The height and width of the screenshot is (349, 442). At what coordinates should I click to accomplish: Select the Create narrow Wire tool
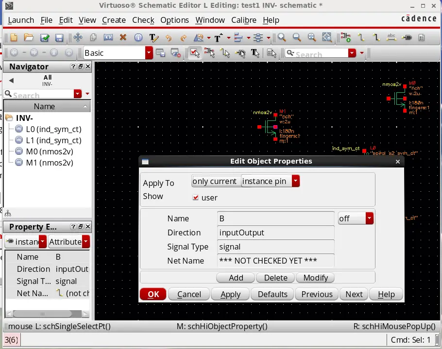tap(361, 37)
